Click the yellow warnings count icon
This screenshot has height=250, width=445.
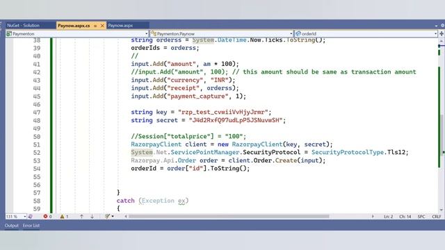pos(62,217)
